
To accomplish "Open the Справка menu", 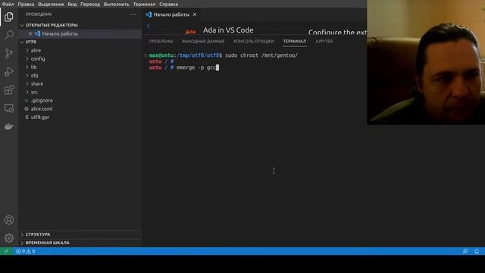I will coord(168,4).
